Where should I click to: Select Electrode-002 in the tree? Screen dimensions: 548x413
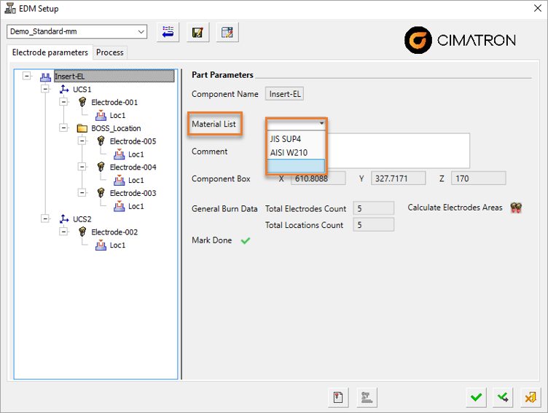pos(114,232)
